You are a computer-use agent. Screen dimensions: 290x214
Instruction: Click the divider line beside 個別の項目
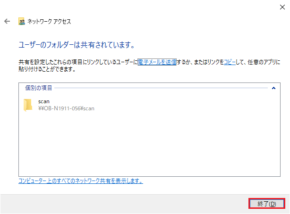[x=161, y=88]
